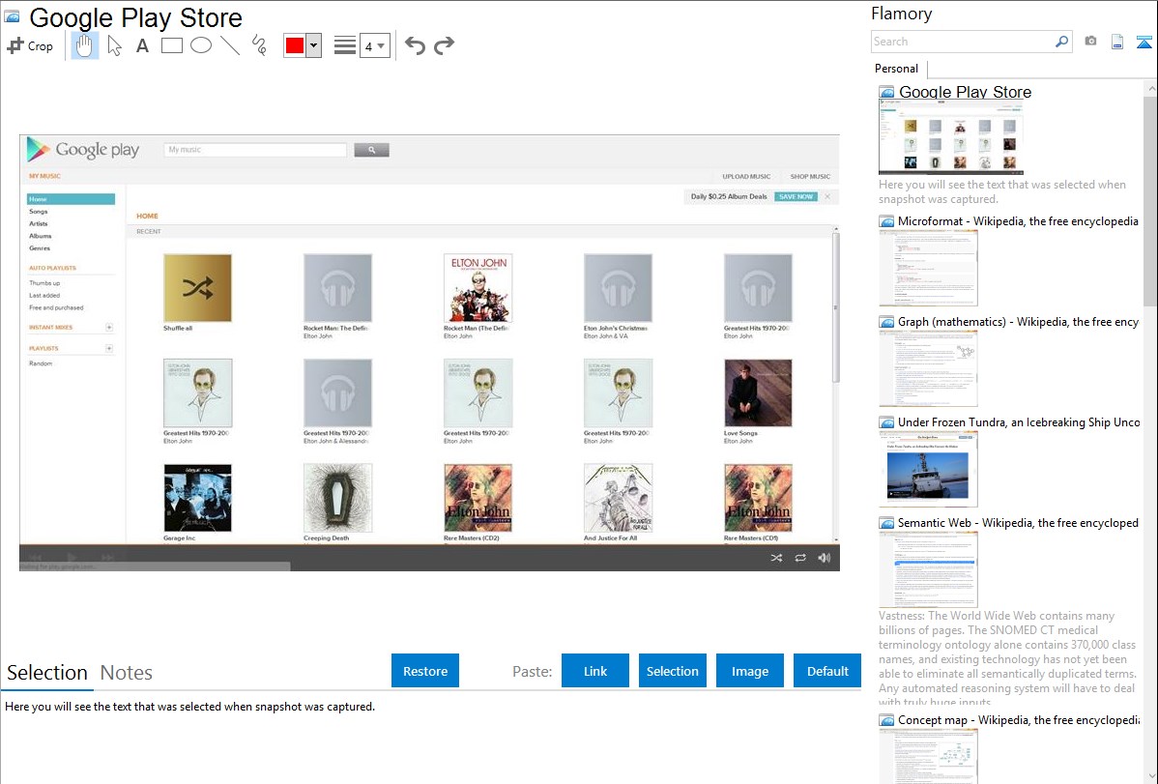
Task: Open the Selection tab
Action: coord(47,673)
